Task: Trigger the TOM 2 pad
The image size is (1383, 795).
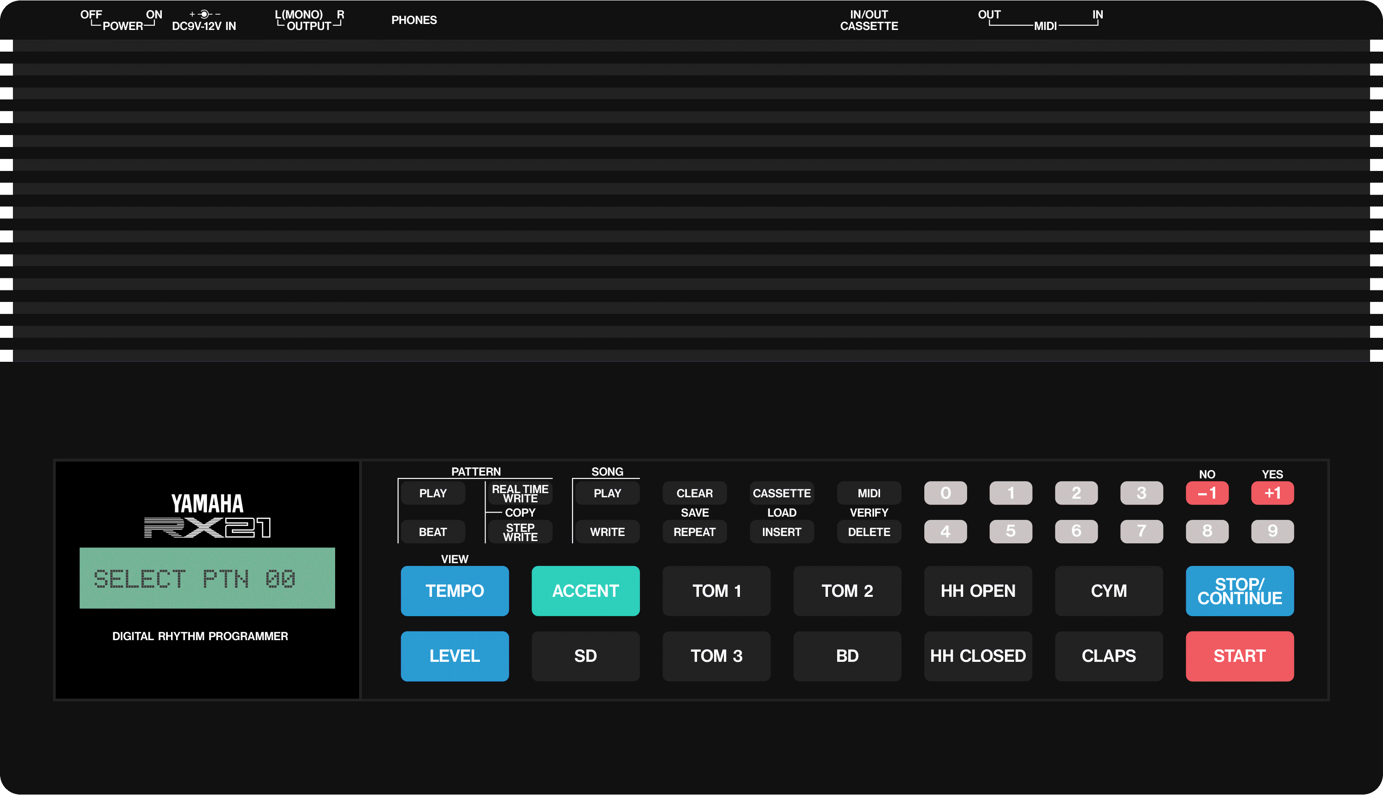Action: [847, 591]
